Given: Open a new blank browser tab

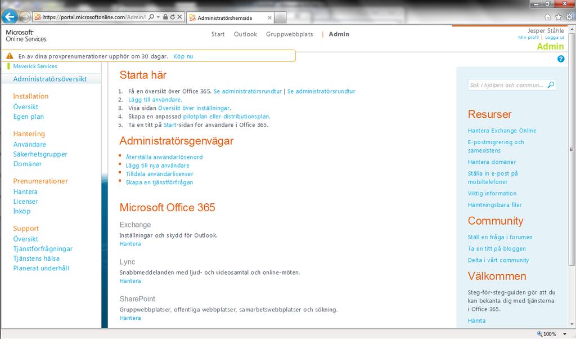Looking at the screenshot, I should coord(280,17).
